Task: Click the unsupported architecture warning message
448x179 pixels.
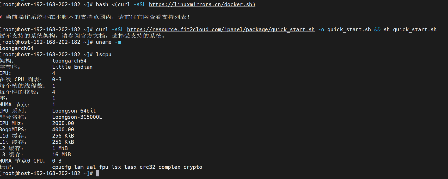Action: point(83,36)
